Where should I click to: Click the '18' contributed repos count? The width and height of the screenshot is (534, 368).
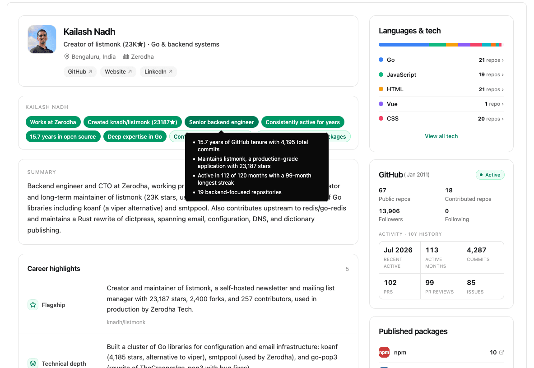[449, 190]
